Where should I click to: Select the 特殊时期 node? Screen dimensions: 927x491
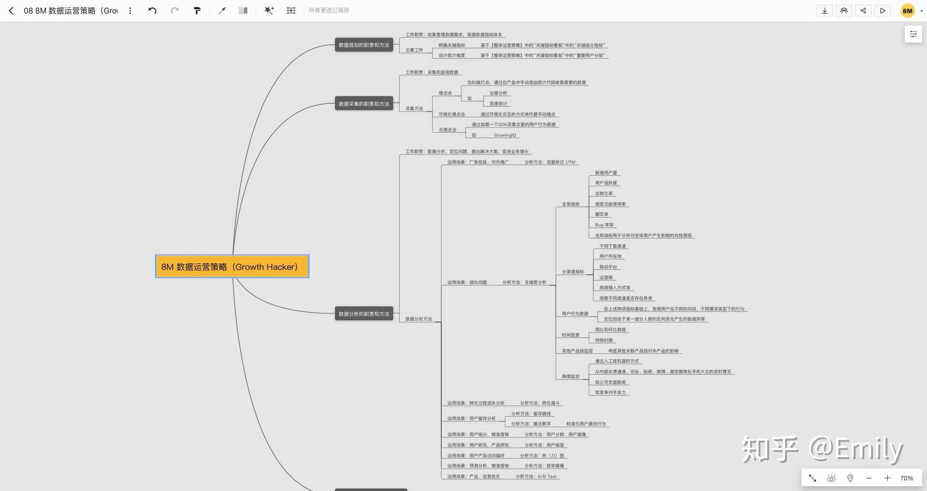(x=604, y=340)
